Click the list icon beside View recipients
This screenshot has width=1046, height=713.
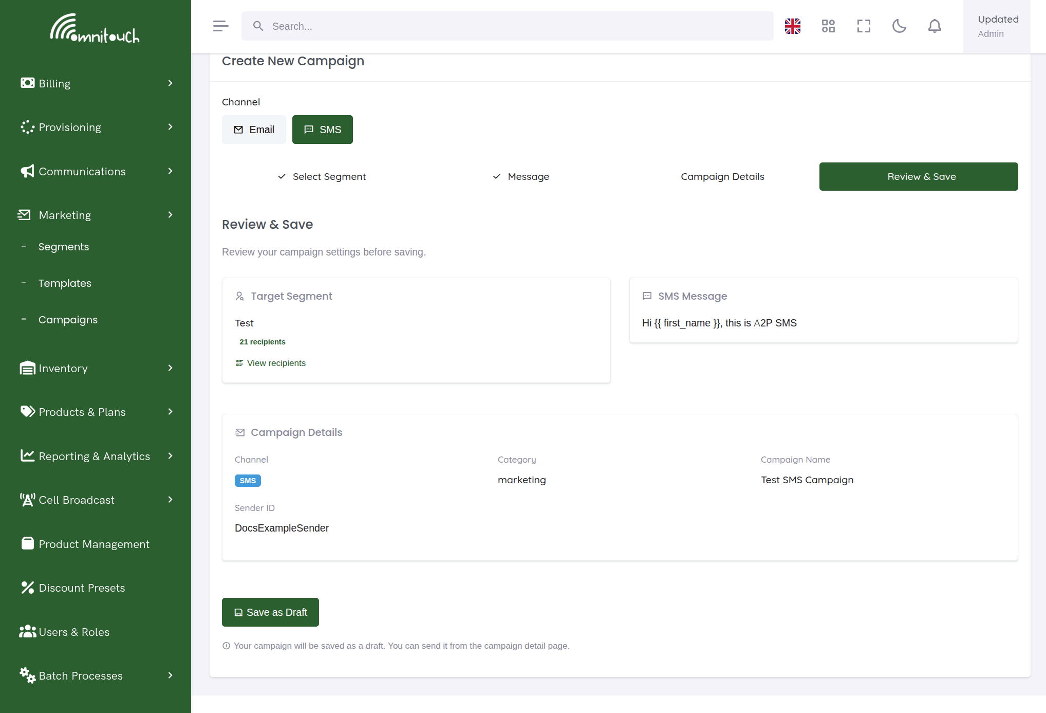tap(239, 363)
